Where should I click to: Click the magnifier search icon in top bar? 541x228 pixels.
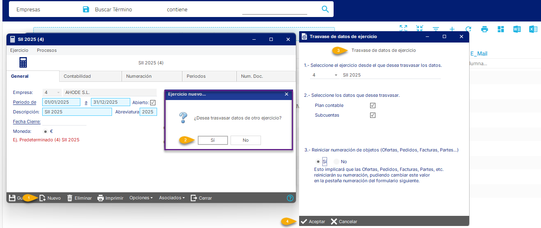pyautogui.click(x=325, y=9)
